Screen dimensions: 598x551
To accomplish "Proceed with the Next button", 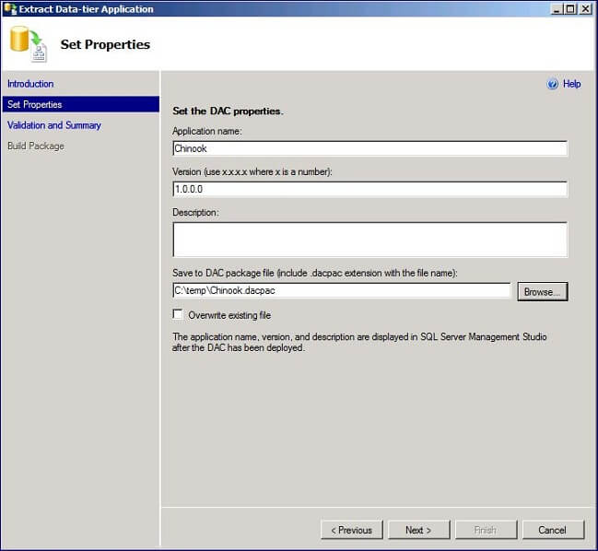I will coord(418,530).
